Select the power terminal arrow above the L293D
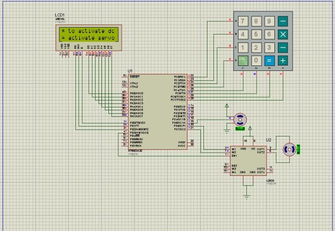 [x=250, y=128]
